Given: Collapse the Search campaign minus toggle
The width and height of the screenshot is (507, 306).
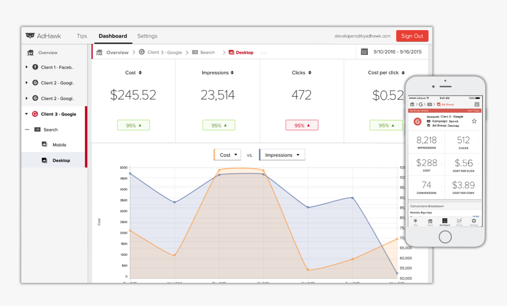Looking at the screenshot, I should tap(27, 129).
